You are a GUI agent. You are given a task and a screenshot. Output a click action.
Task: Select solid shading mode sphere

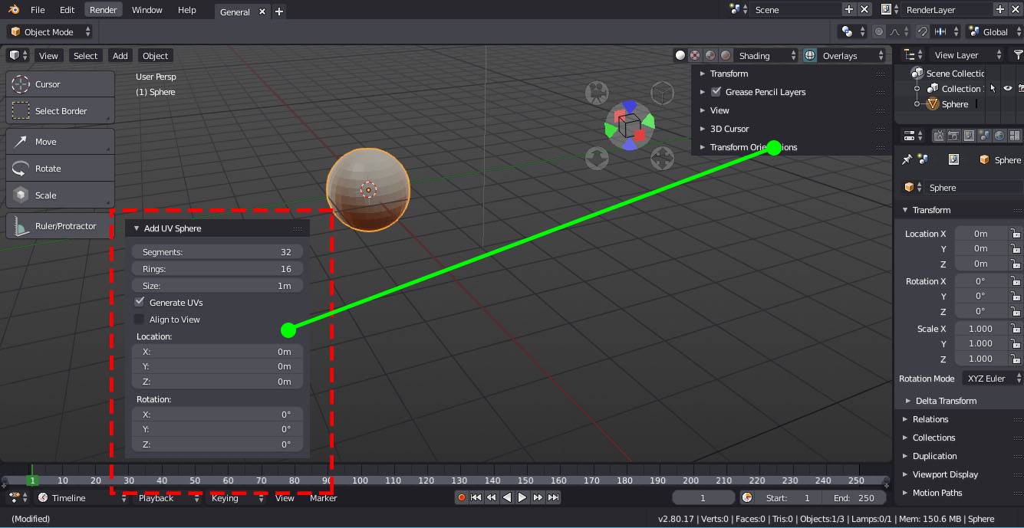(x=680, y=55)
